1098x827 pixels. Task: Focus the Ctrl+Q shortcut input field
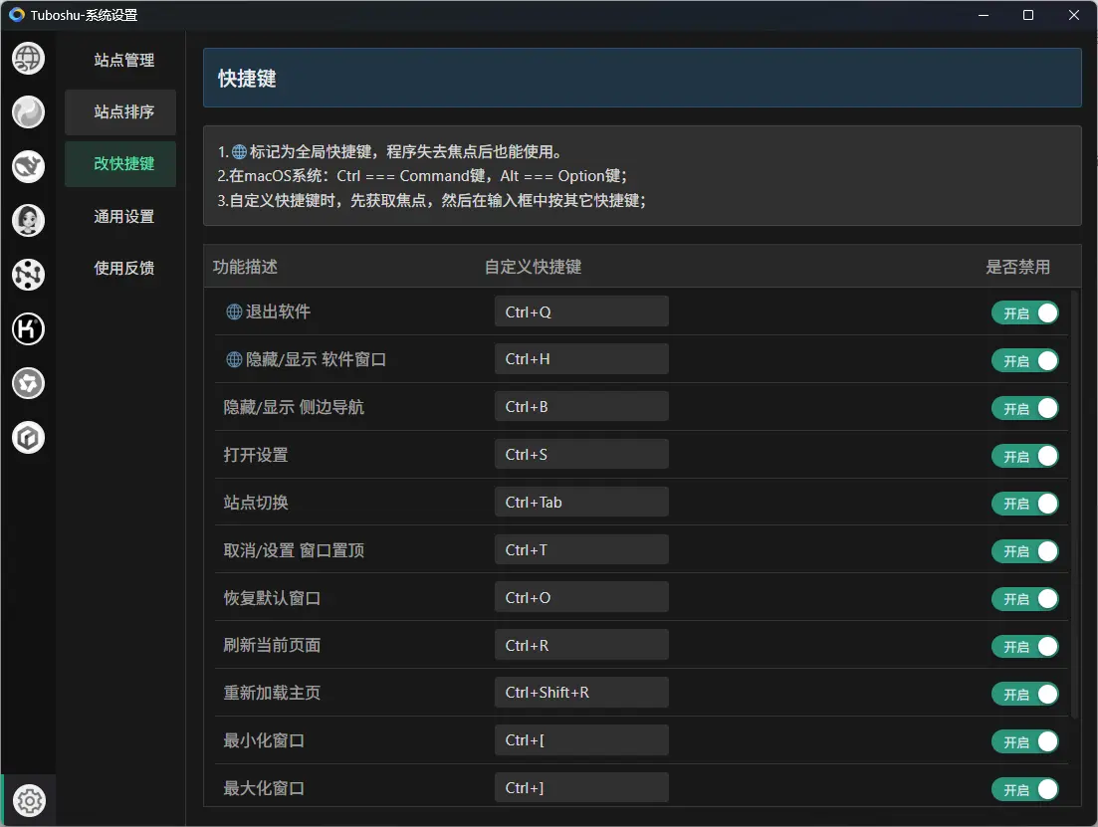point(581,311)
